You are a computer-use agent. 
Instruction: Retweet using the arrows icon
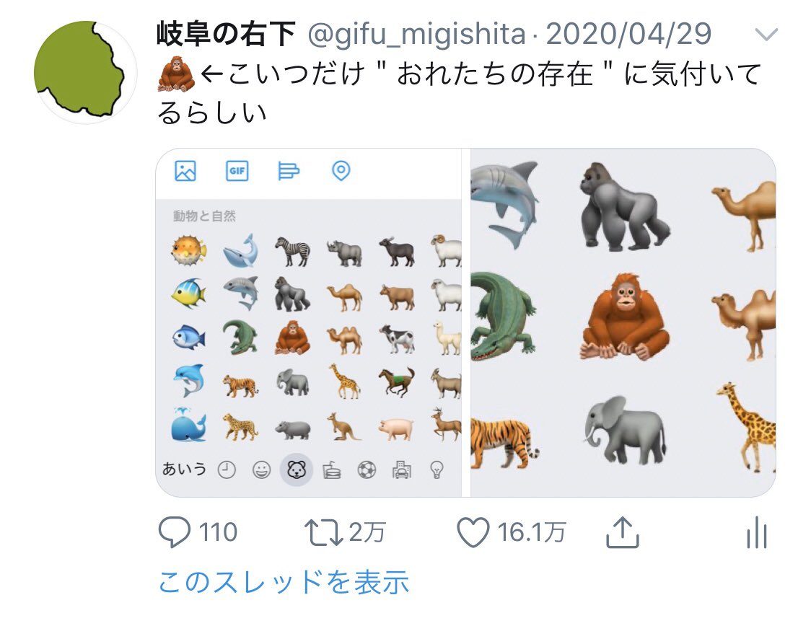pyautogui.click(x=323, y=532)
